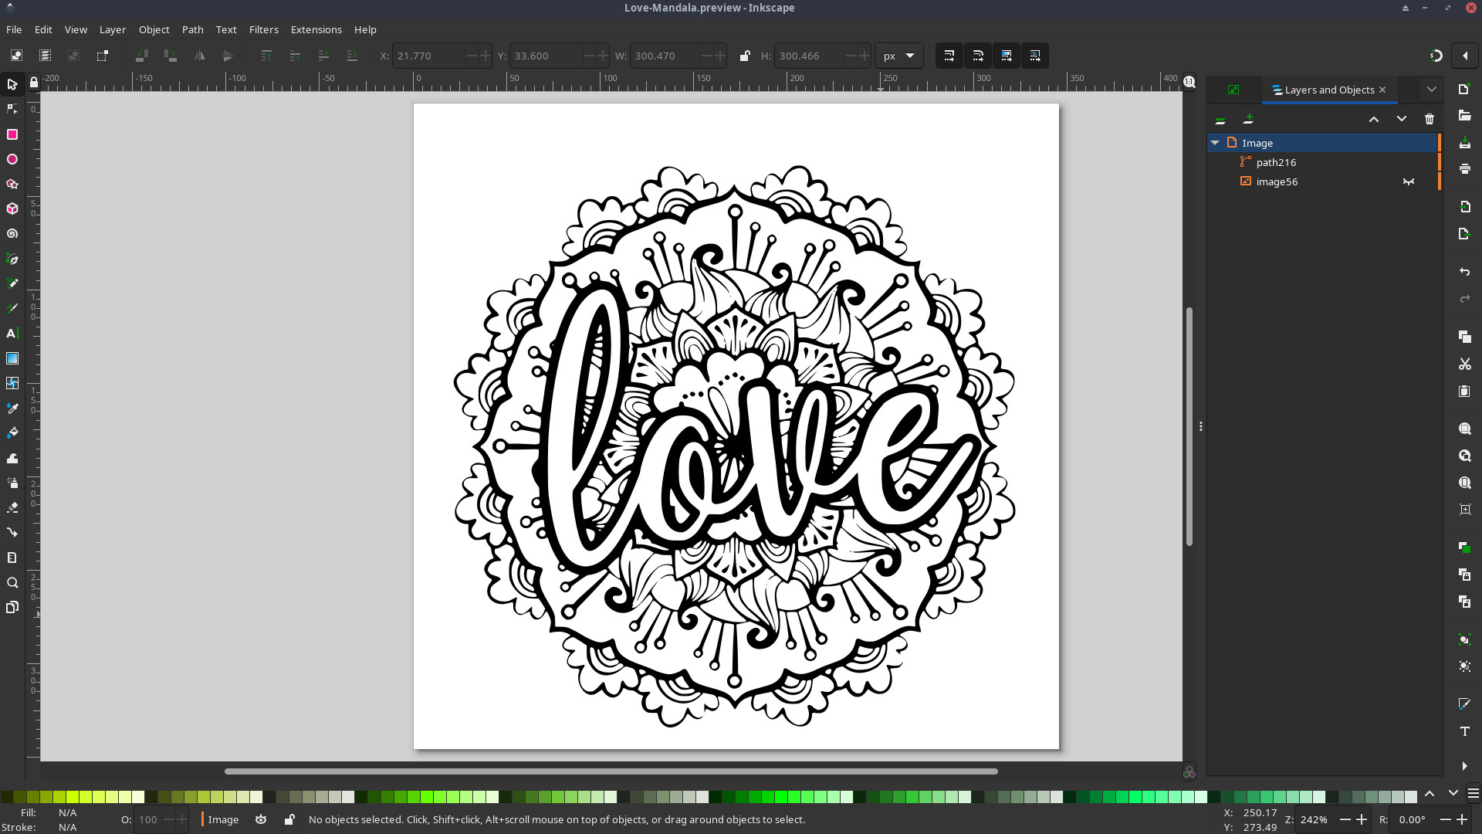Open the Image layer selector in the status bar
1482x834 pixels.
click(223, 819)
